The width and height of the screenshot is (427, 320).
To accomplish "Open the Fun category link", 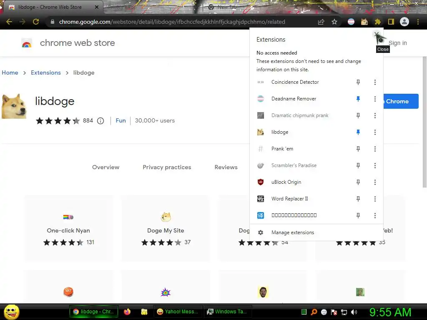I will (121, 120).
